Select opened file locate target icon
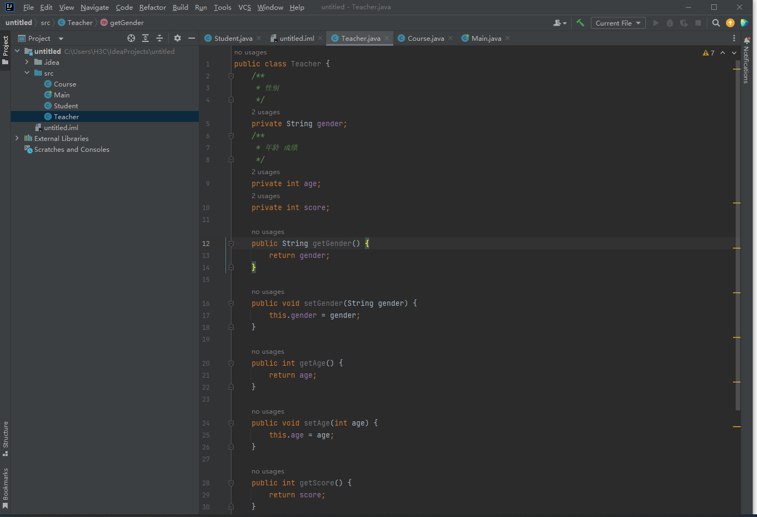 click(x=131, y=38)
